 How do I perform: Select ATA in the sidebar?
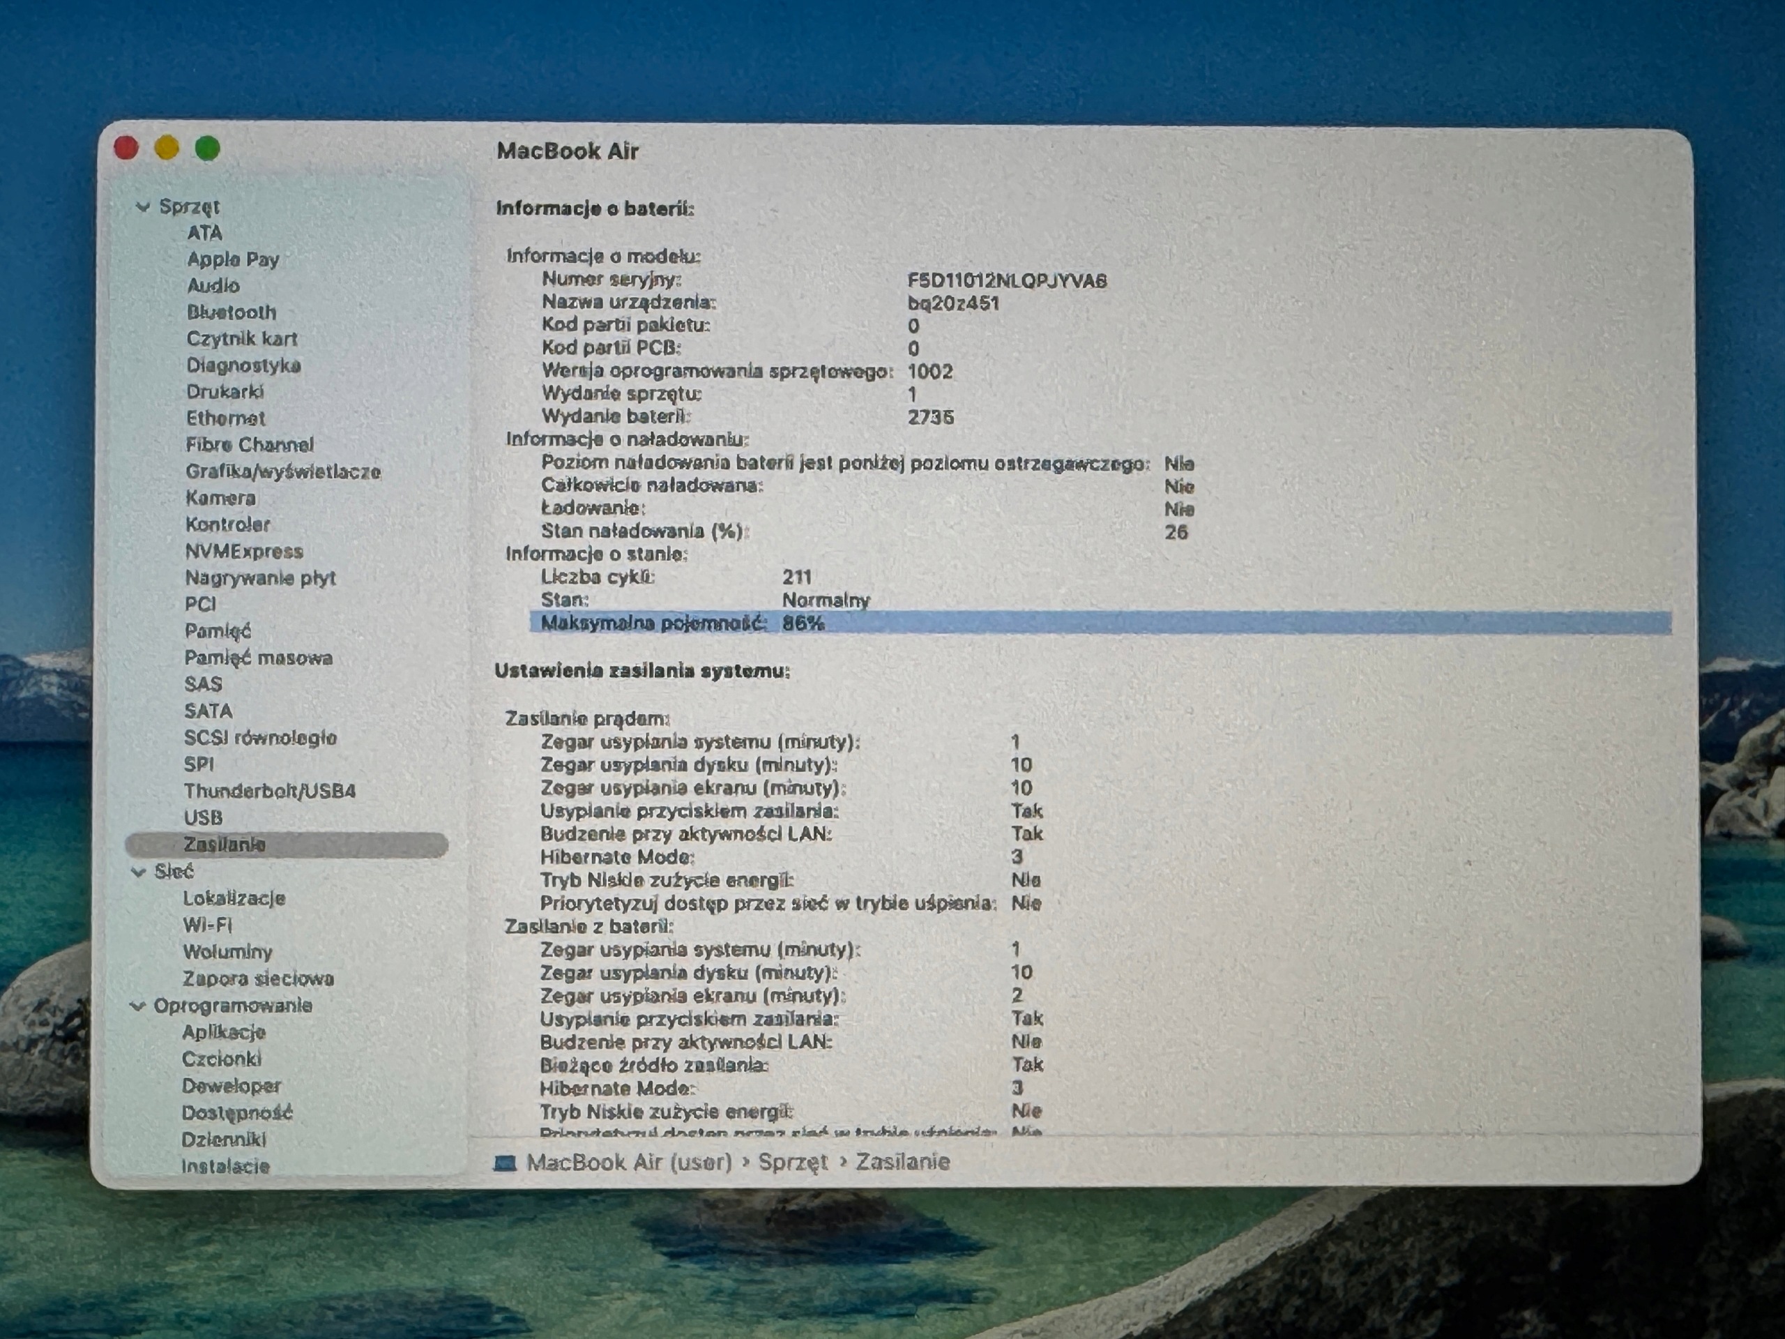pos(204,233)
